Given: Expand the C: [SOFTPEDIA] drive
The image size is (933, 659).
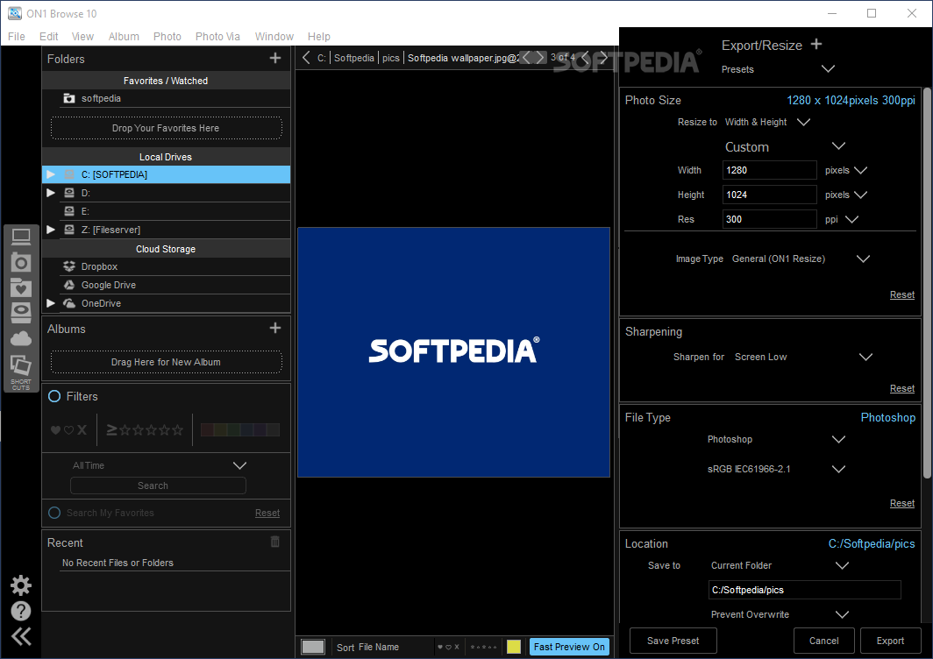Looking at the screenshot, I should (x=51, y=174).
